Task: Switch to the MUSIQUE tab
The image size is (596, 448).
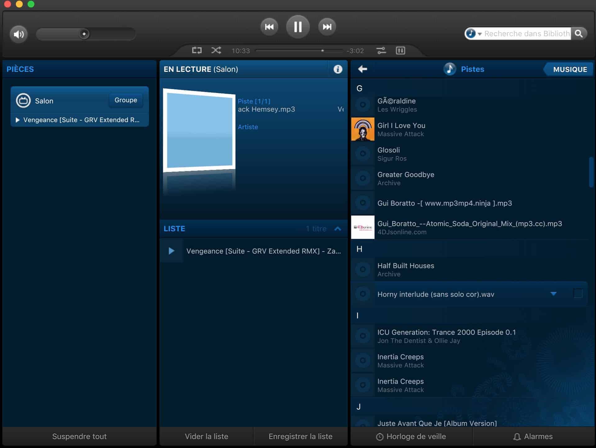Action: pyautogui.click(x=570, y=69)
